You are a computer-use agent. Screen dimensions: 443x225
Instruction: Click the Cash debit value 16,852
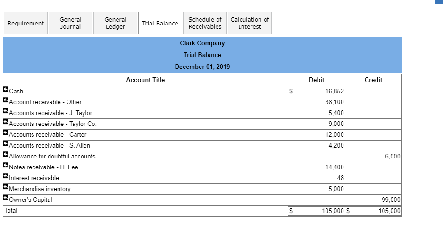334,91
